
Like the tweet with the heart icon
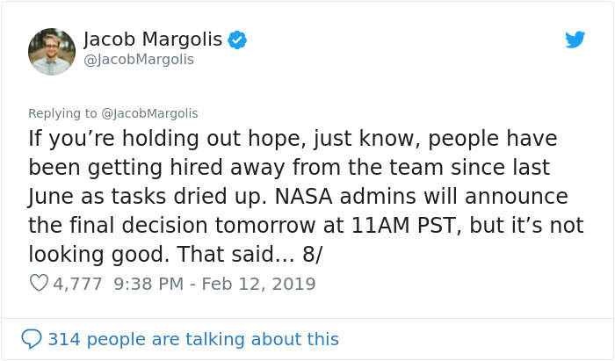[x=38, y=284]
